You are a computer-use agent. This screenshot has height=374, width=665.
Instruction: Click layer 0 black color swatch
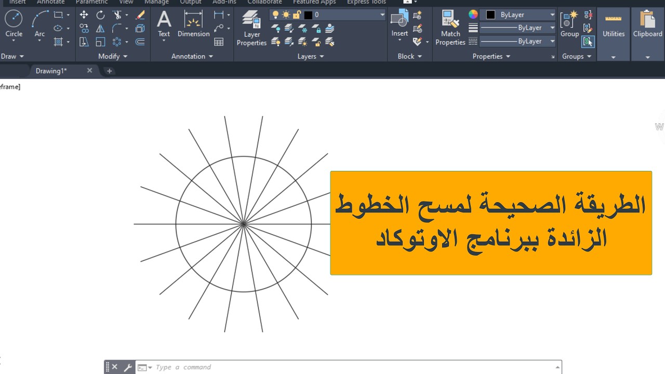coord(308,15)
